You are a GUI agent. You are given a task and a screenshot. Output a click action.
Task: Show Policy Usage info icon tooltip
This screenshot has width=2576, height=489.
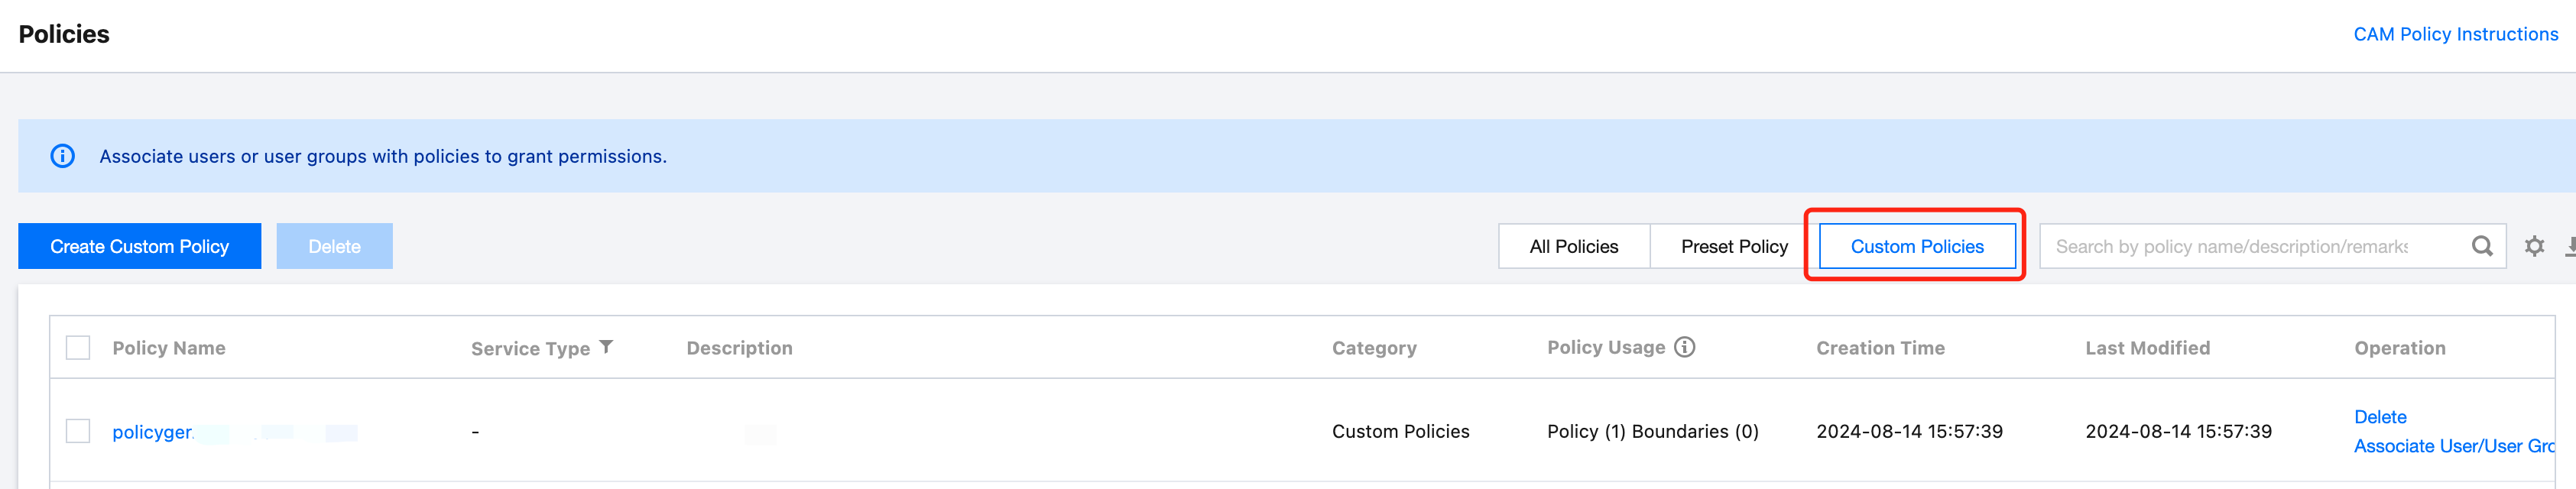pyautogui.click(x=1684, y=347)
